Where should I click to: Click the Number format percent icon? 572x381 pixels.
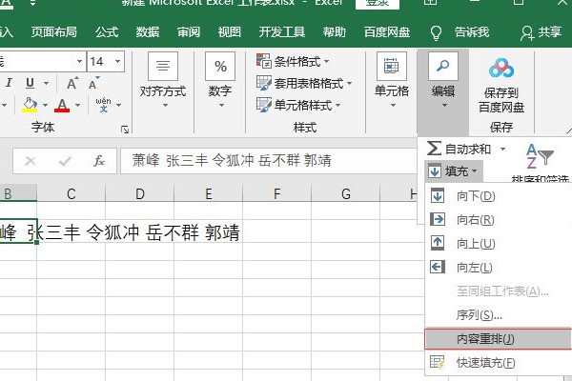(x=220, y=69)
